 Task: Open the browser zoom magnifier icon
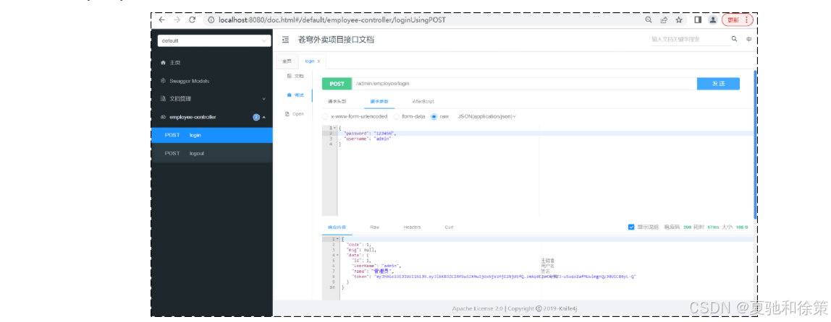(x=648, y=19)
